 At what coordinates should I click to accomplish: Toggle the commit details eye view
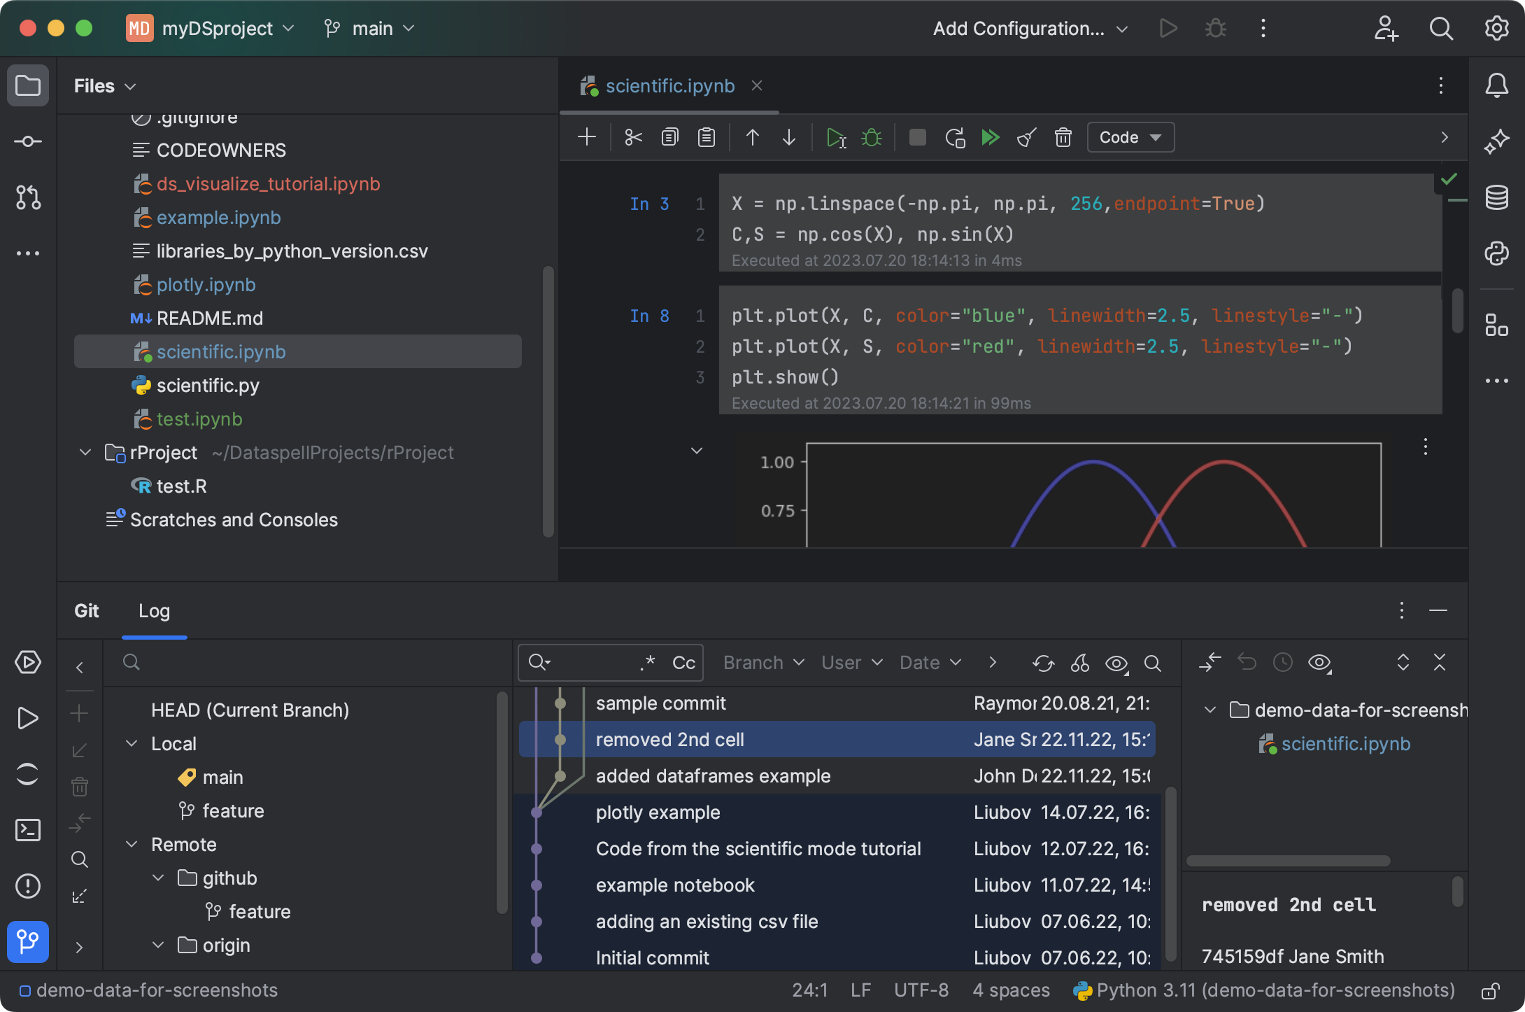point(1116,663)
